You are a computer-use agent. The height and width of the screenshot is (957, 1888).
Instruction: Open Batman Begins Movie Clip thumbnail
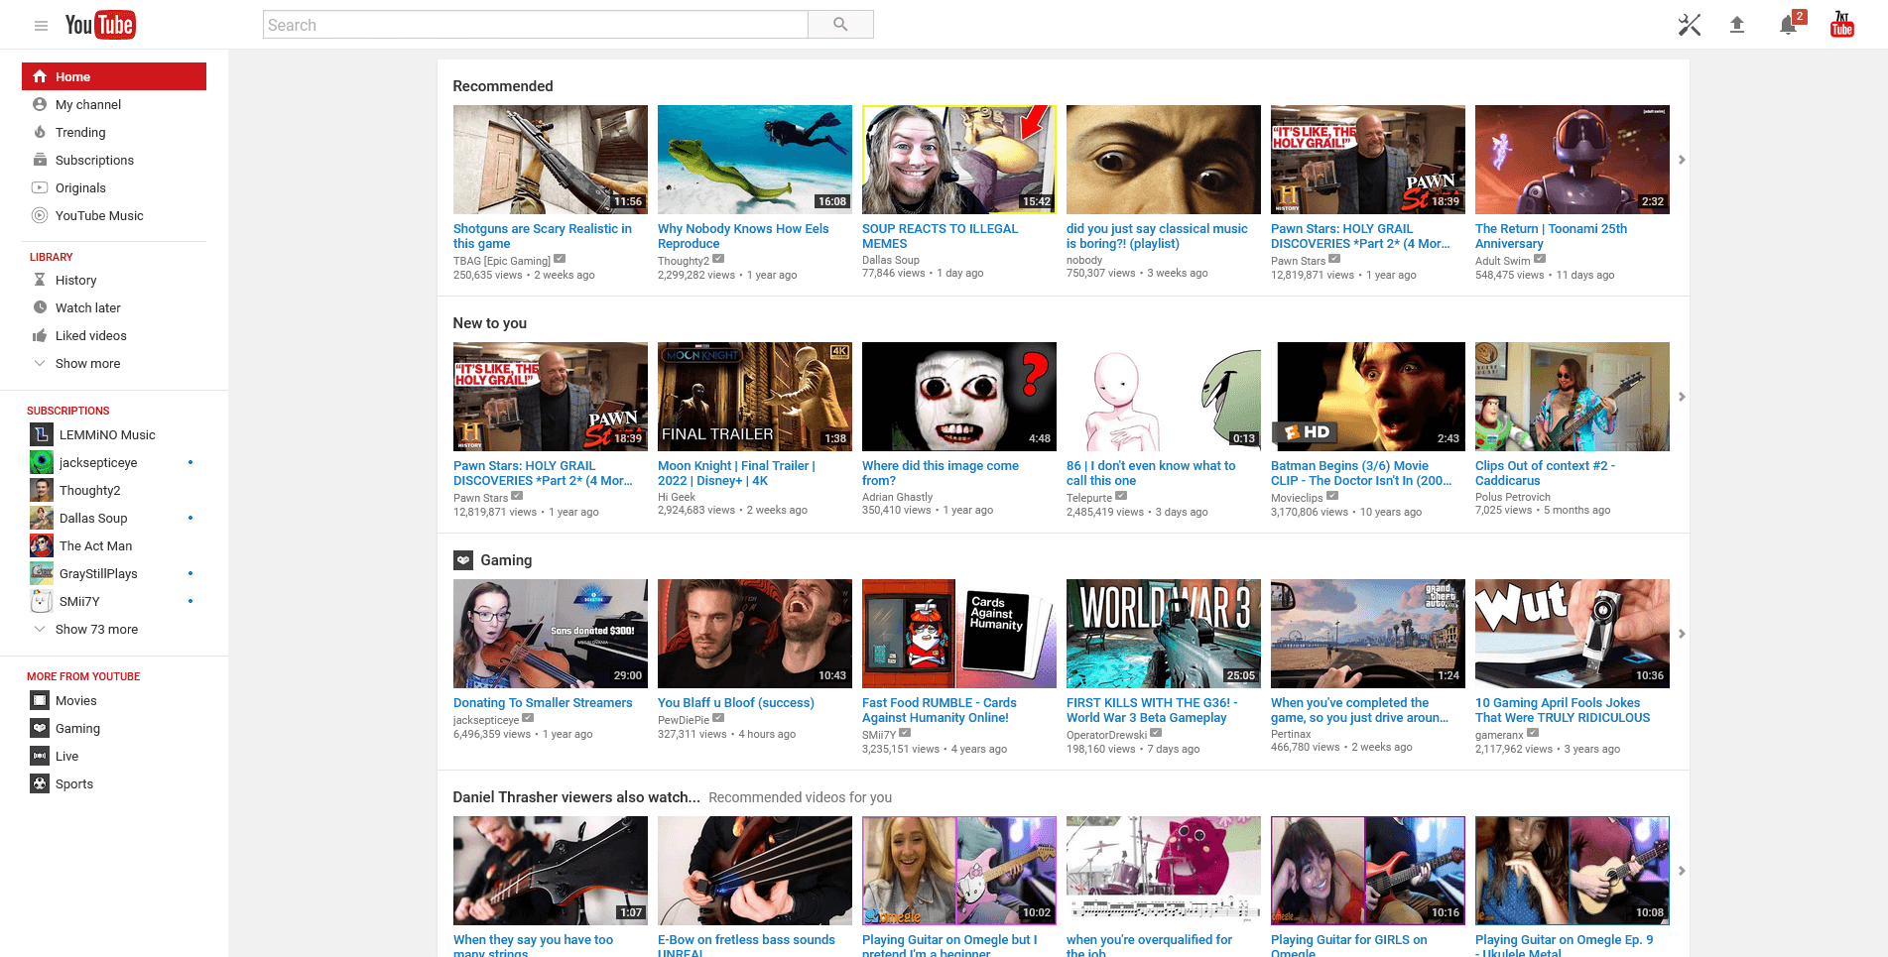tap(1368, 397)
